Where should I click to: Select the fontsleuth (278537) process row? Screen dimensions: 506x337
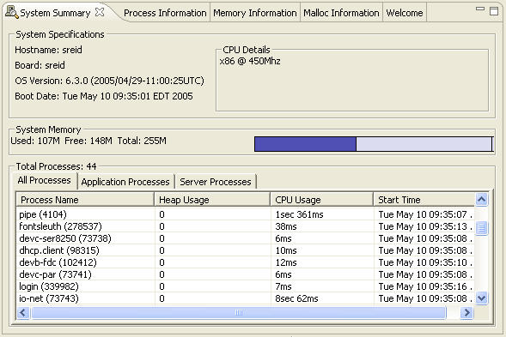(x=245, y=226)
